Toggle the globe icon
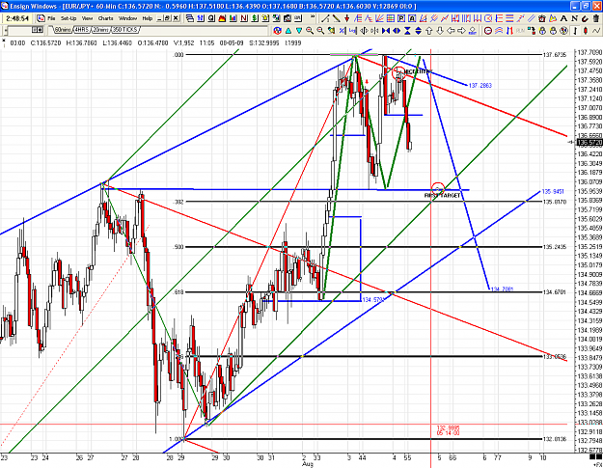Viewport: 603px width, 468px height. 563,30
